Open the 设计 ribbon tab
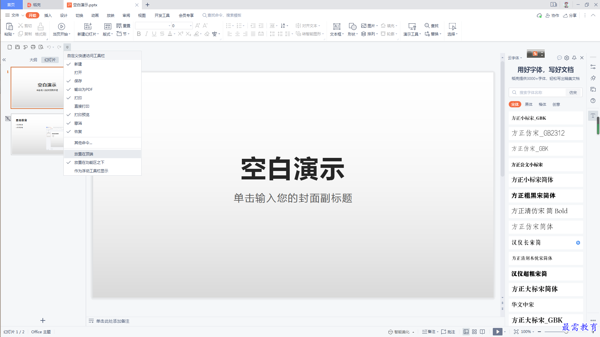This screenshot has height=337, width=600. click(63, 15)
